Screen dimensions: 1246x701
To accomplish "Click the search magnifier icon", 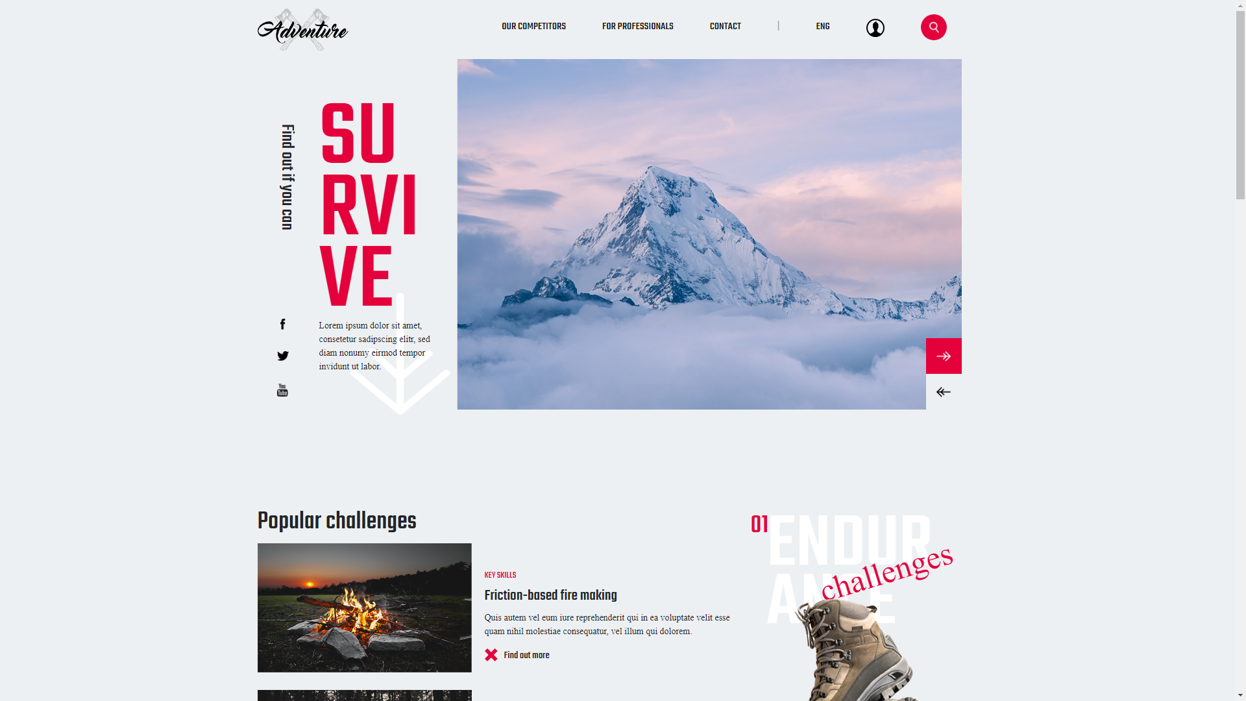I will (x=934, y=27).
